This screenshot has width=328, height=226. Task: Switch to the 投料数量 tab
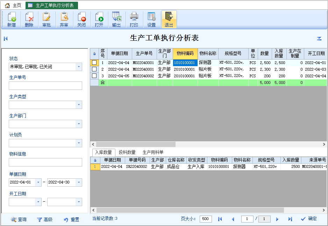(127, 152)
